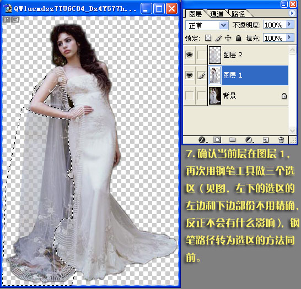This screenshot has width=301, height=289.
Task: Hide 图层 2 with eye icon
Action: tap(189, 55)
